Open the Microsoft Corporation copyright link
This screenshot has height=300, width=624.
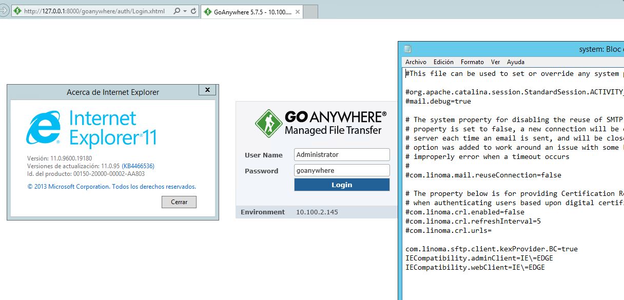pos(112,187)
